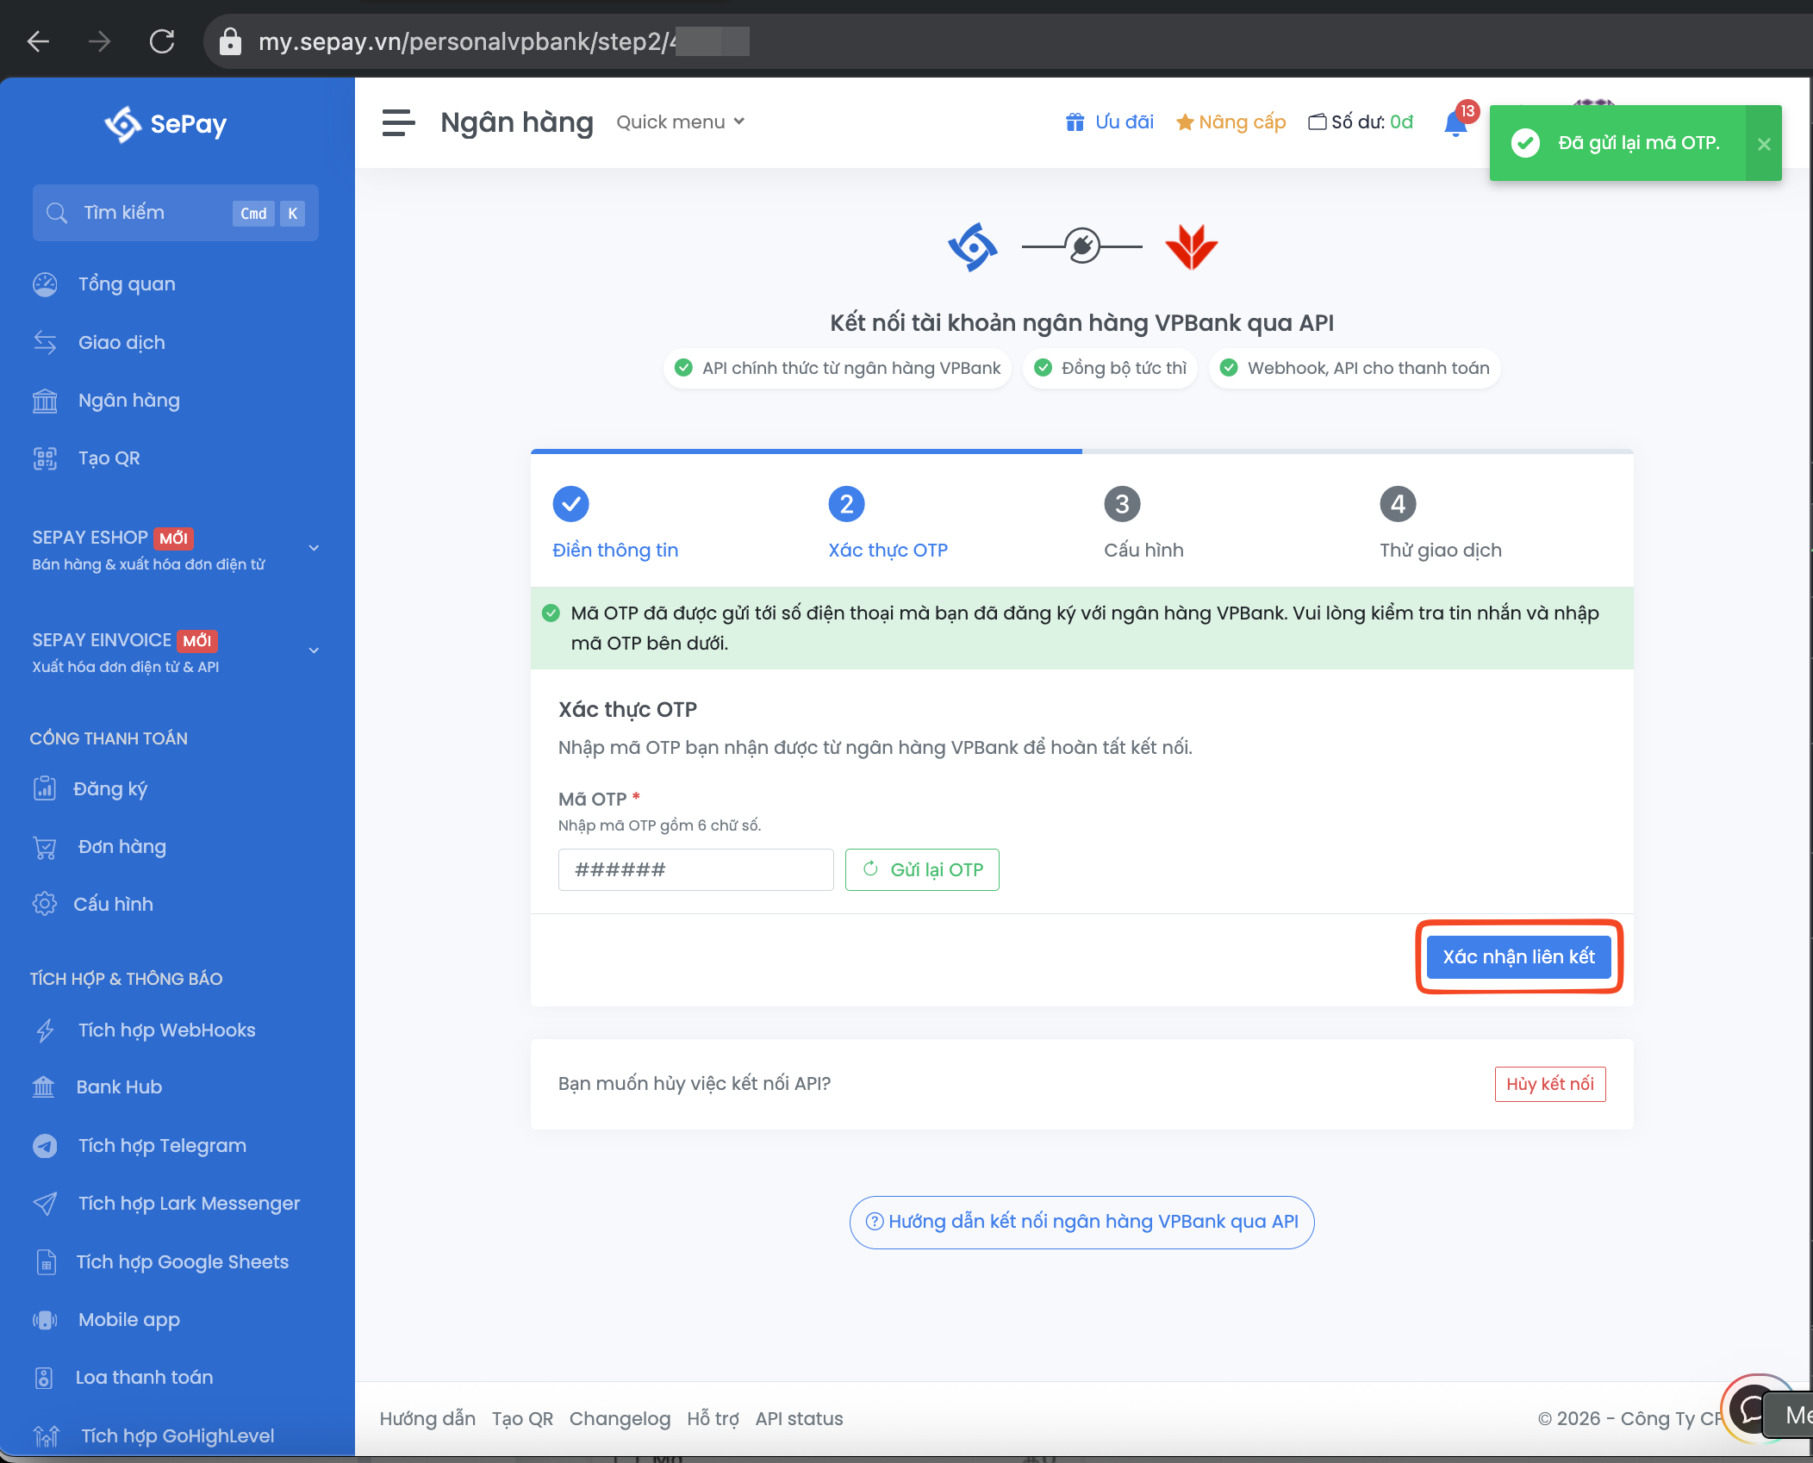The height and width of the screenshot is (1463, 1813).
Task: Click Hủy kết nối button
Action: 1549,1084
